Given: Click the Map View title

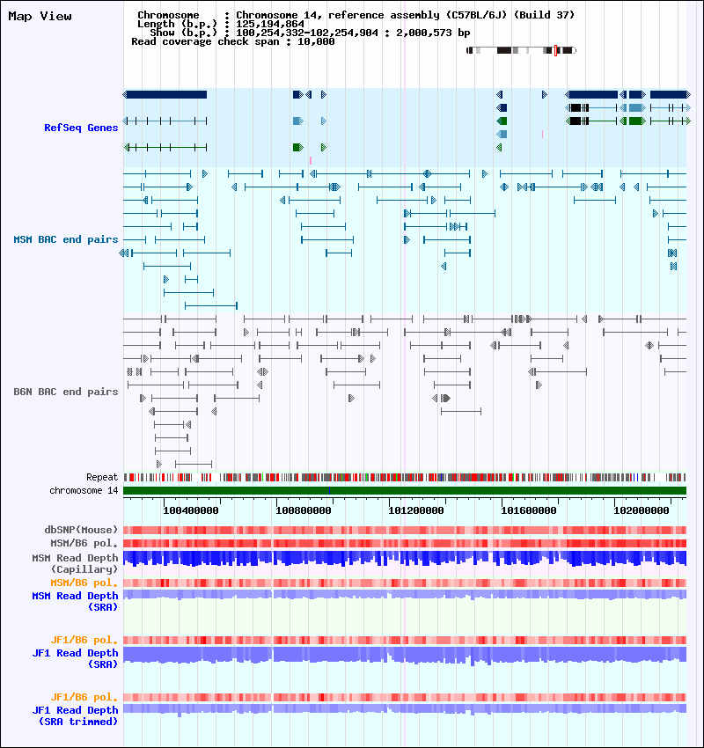Looking at the screenshot, I should pos(40,17).
